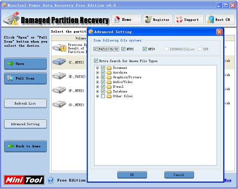Click the (G:, NTFS) volume label

[x=76, y=105]
